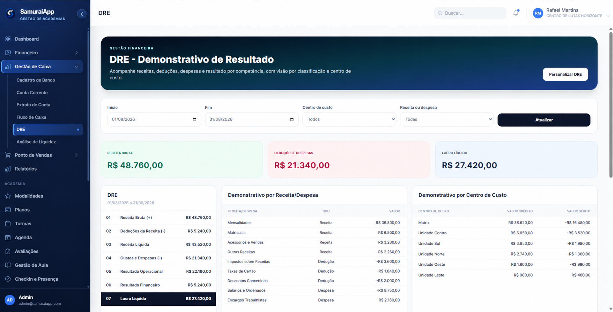Click the Turmas calendar icon
Image resolution: width=613 pixels, height=312 pixels.
point(8,224)
